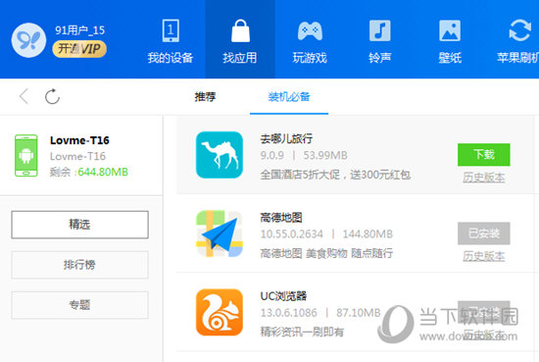Click remaining space 644.80MB
The height and width of the screenshot is (362, 539).
pos(103,172)
